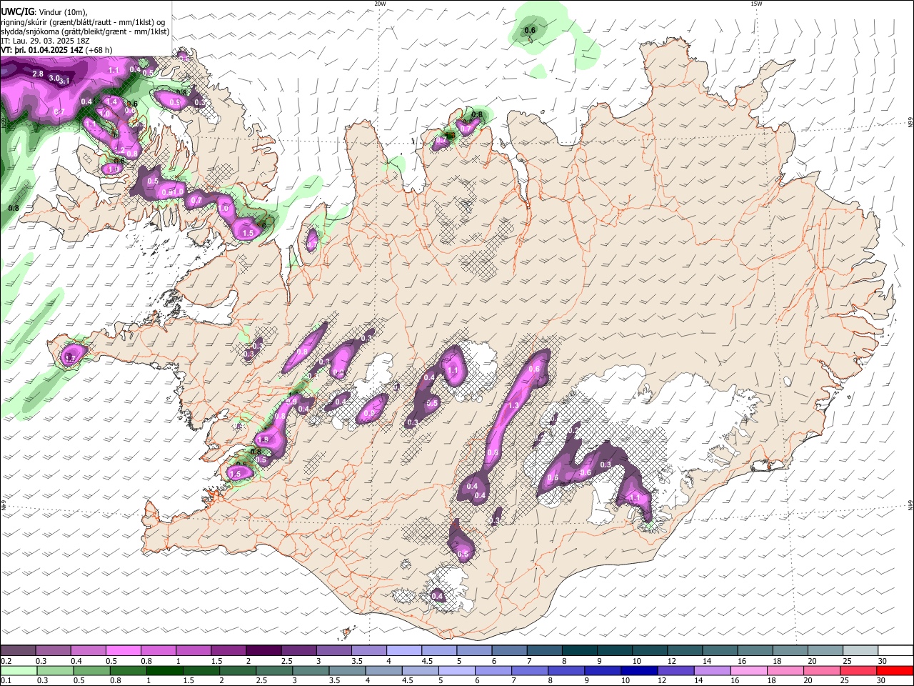Click the 64N latitude label on the right edge

click(x=910, y=505)
